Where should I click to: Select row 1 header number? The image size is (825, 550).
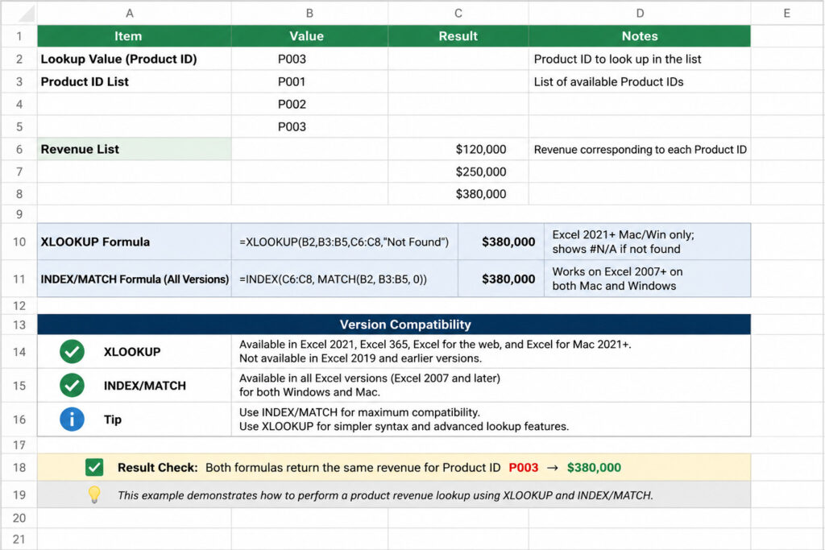19,36
